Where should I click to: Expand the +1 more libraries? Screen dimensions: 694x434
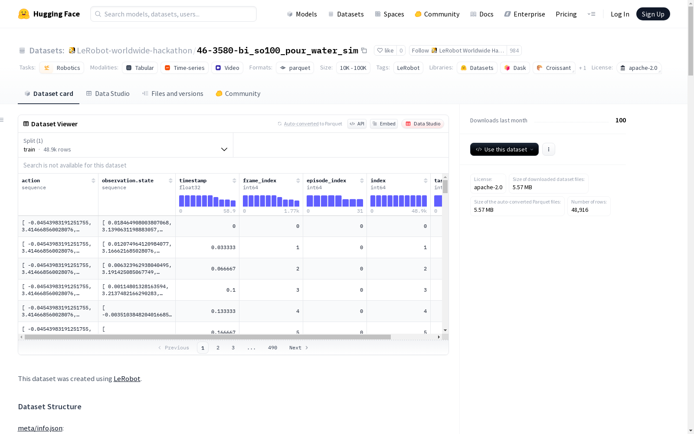pos(583,68)
